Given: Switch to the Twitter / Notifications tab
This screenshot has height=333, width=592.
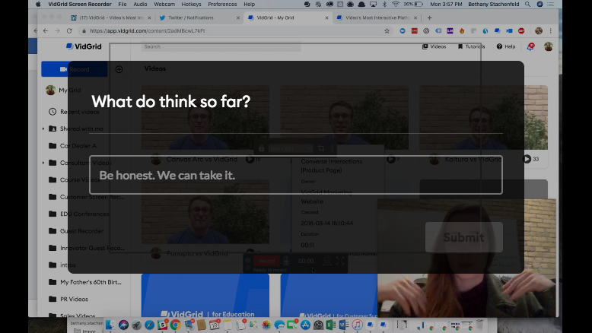Looking at the screenshot, I should click(191, 17).
